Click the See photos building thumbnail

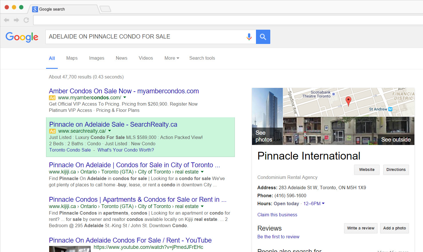[267, 116]
